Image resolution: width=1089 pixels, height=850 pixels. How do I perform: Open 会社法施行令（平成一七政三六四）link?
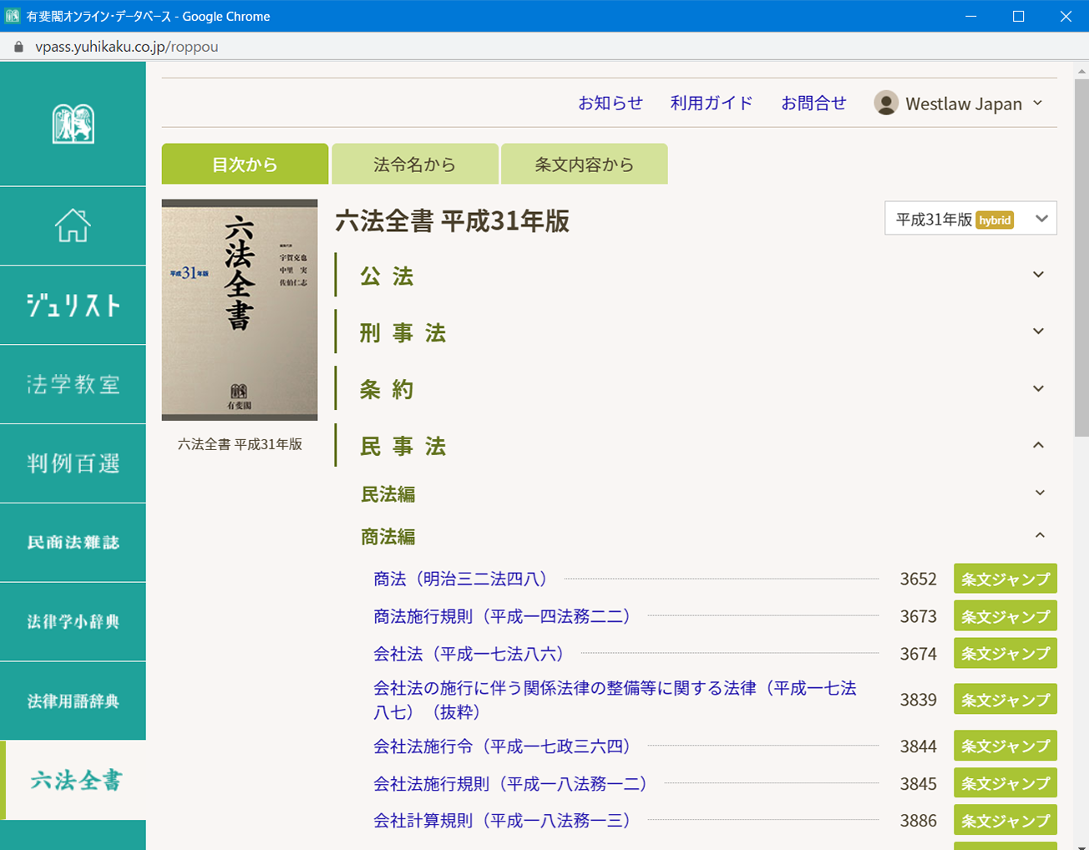point(502,746)
